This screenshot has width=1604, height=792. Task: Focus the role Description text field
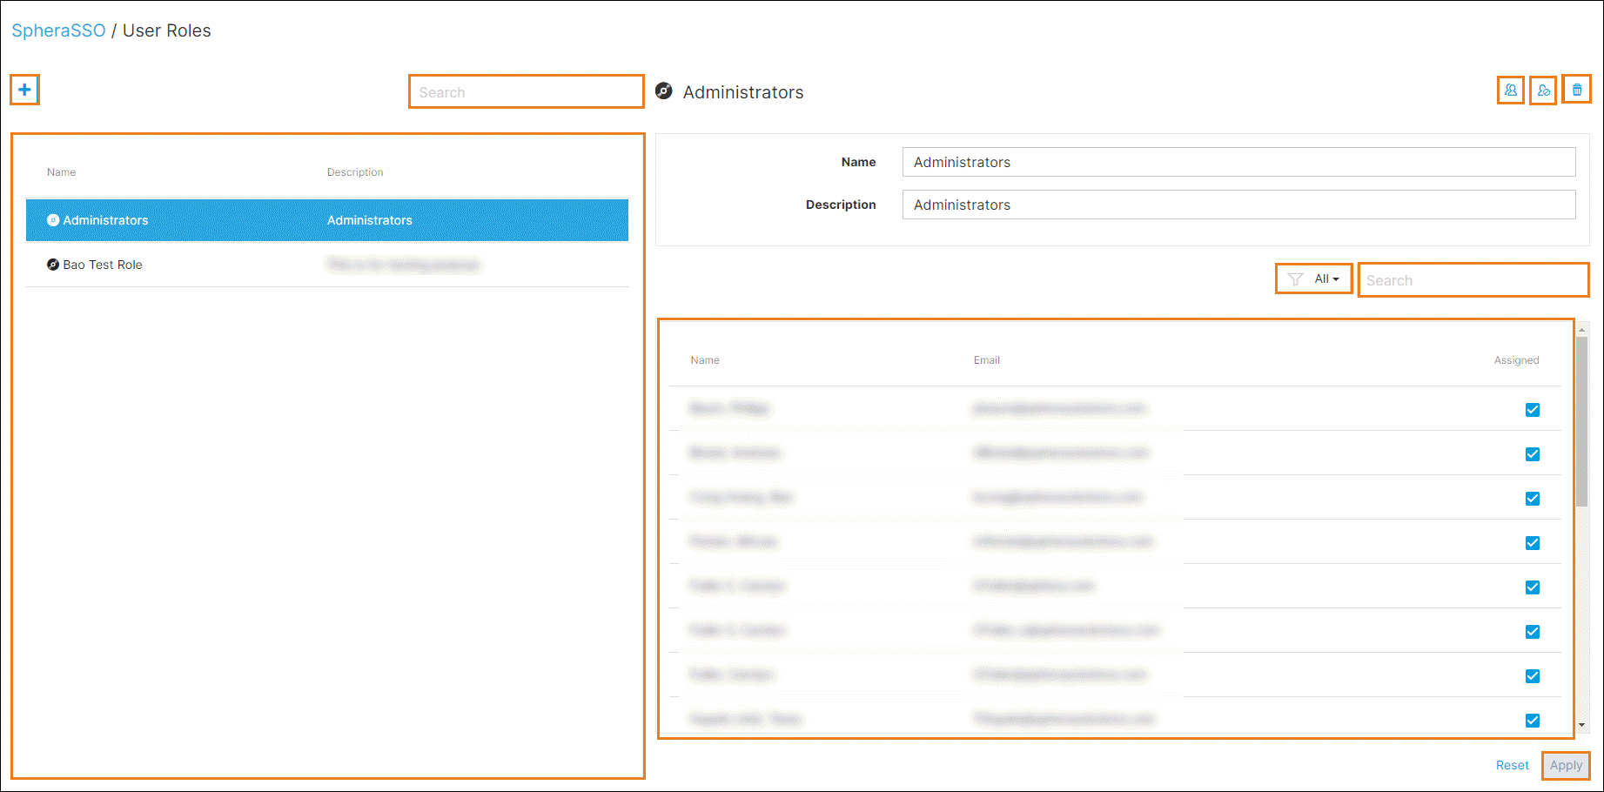pyautogui.click(x=1238, y=205)
